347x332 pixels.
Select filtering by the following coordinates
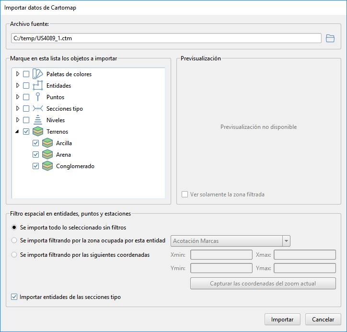point(14,255)
